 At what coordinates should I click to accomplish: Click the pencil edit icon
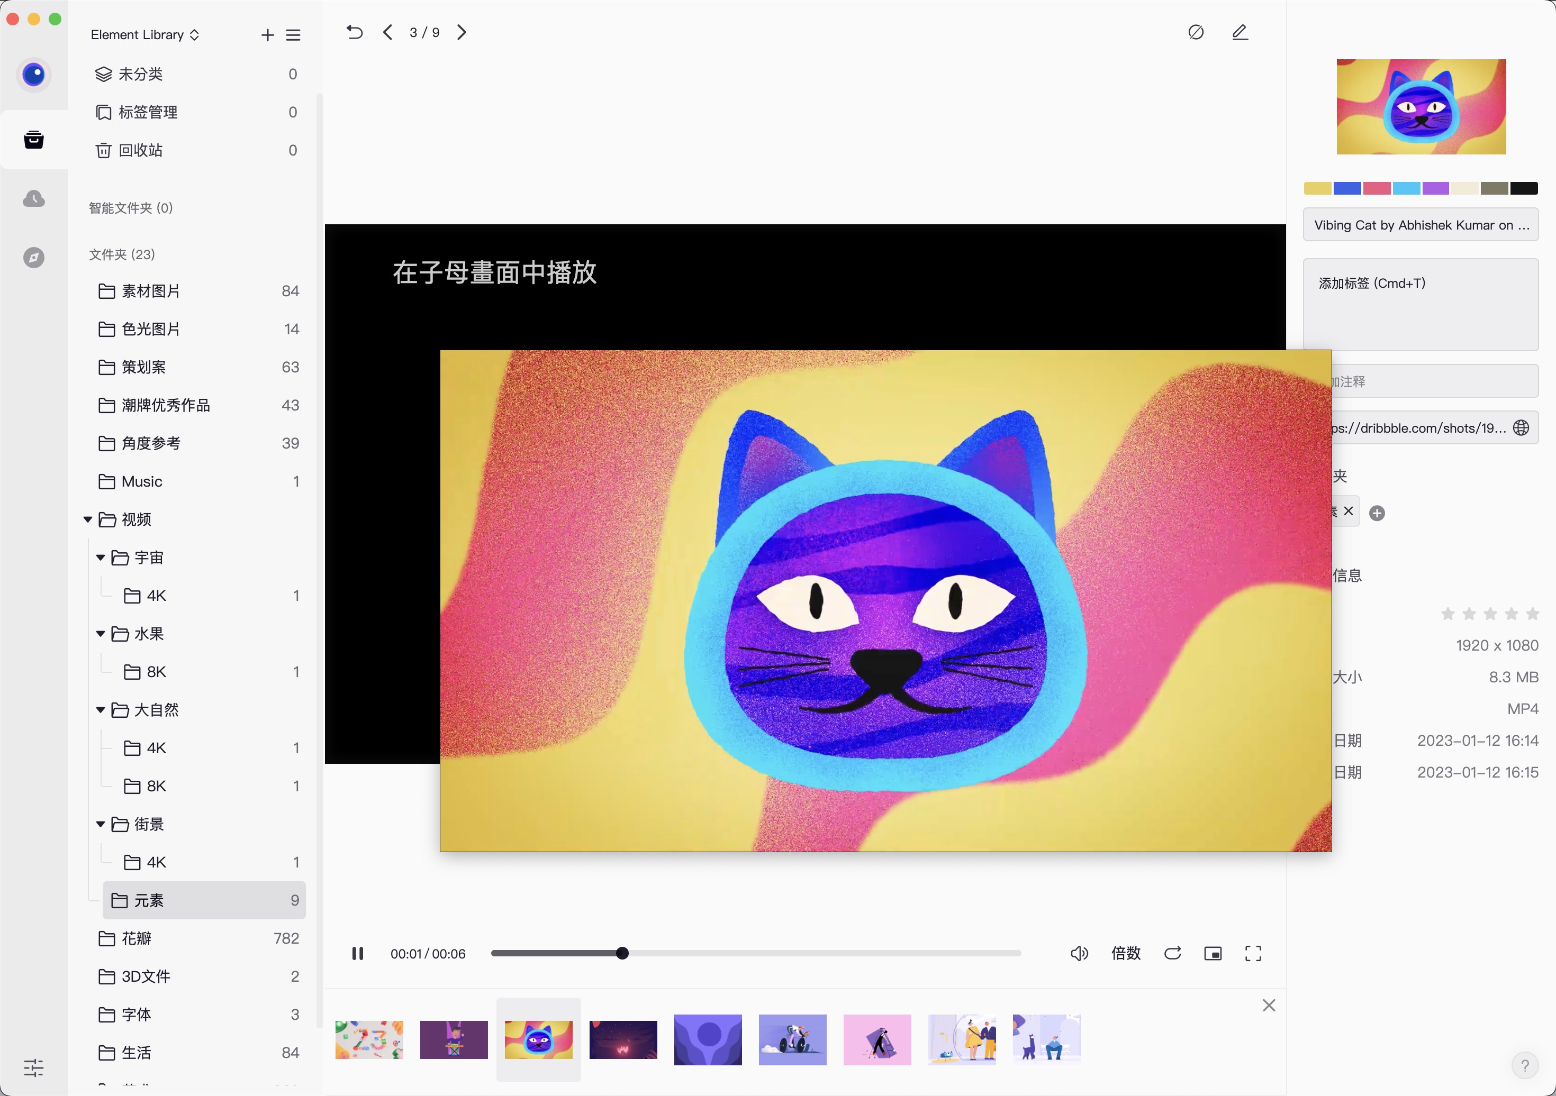[1240, 32]
